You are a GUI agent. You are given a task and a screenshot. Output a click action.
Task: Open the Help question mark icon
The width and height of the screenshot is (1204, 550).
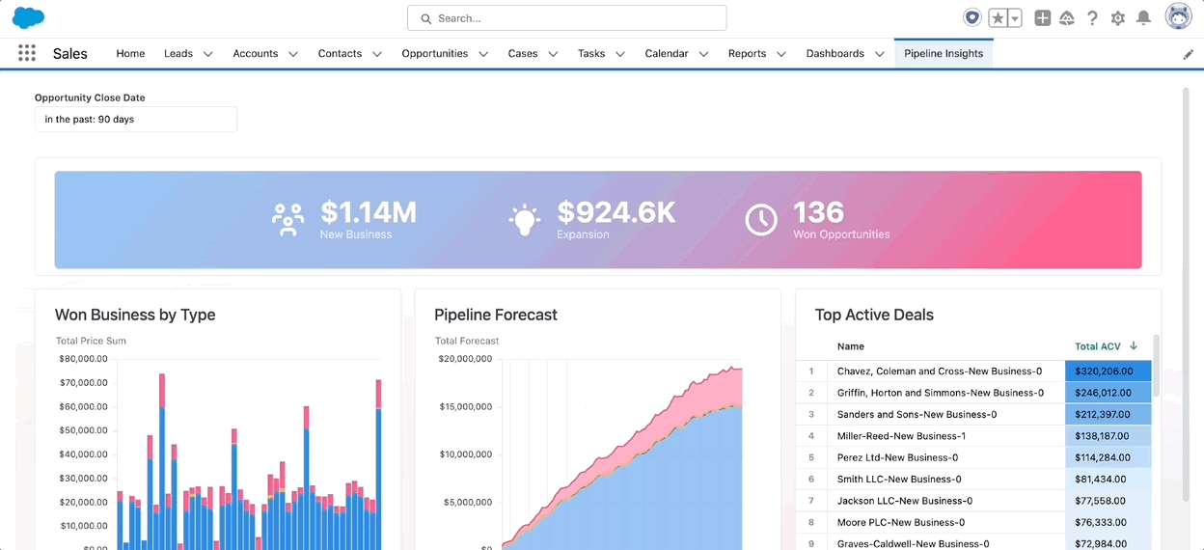[1092, 18]
